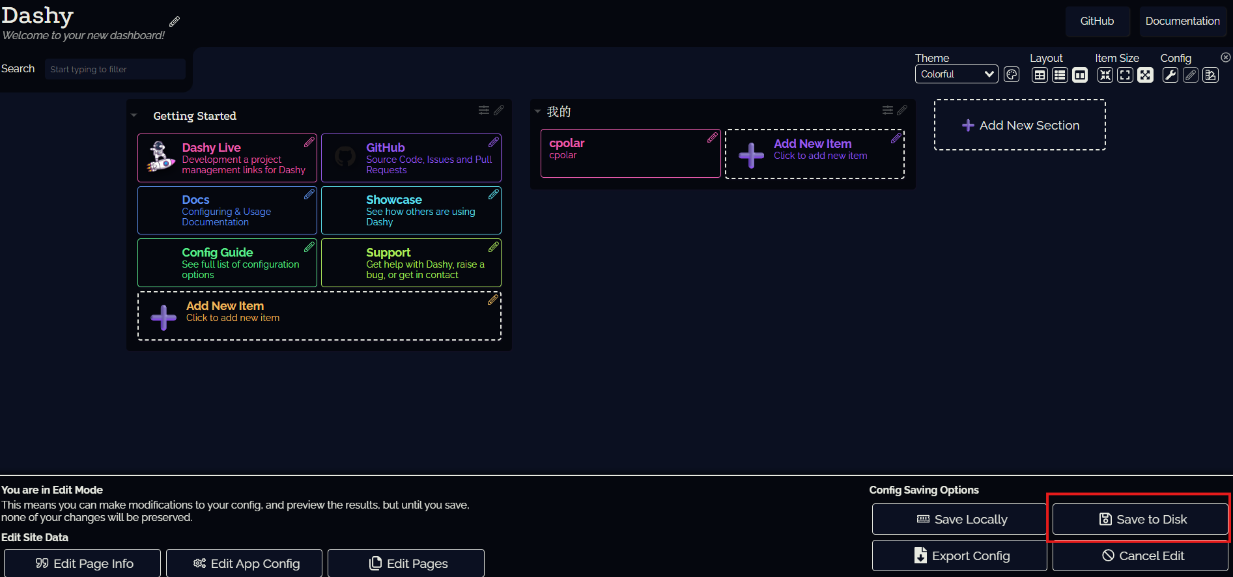Open the Theme dropdown showing Colorful
The width and height of the screenshot is (1233, 577).
pos(957,74)
